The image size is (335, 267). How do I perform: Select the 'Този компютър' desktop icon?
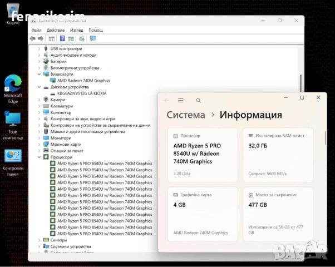coord(13,126)
